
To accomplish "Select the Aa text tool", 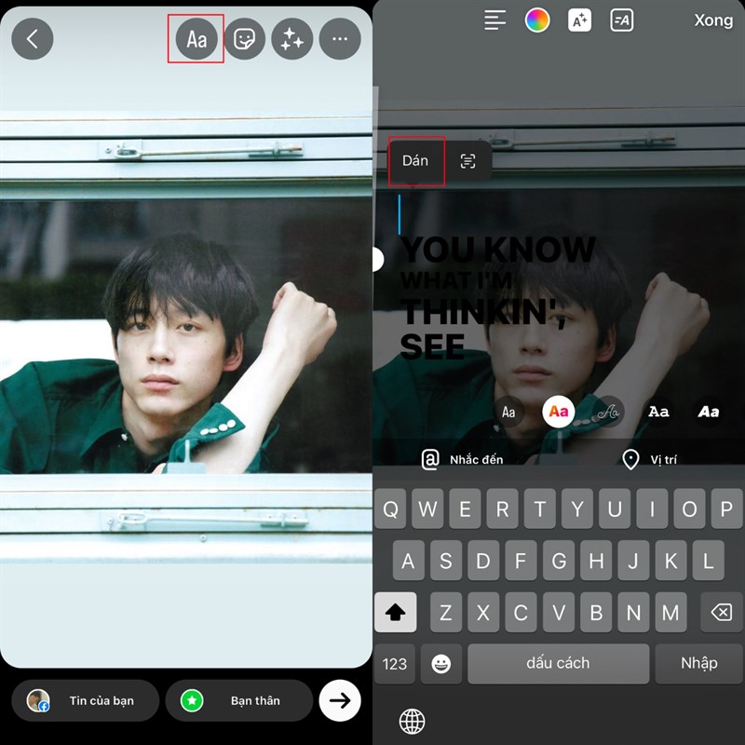I will (x=196, y=39).
